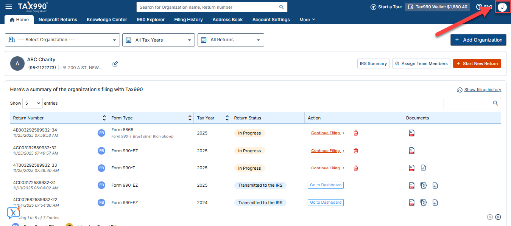Click the Tax990 logo
Screen dimensions: 511x226
33,6
